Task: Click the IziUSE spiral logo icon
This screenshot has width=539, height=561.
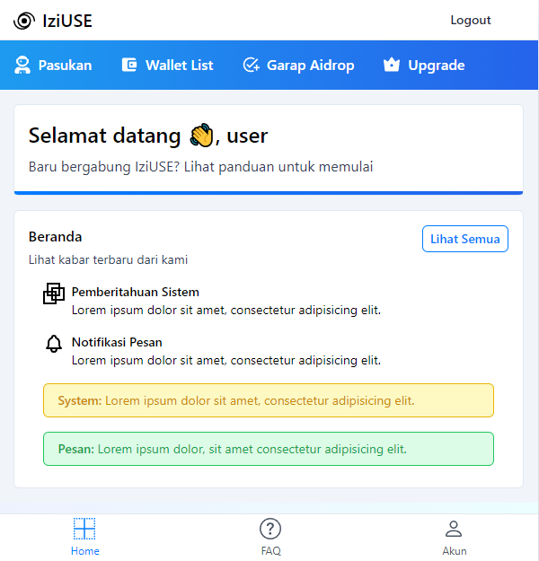Action: click(23, 21)
